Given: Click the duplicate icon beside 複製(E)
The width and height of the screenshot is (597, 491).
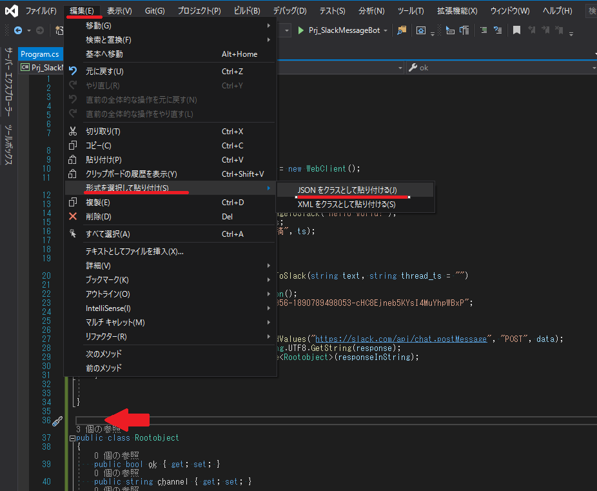Looking at the screenshot, I should pos(73,202).
